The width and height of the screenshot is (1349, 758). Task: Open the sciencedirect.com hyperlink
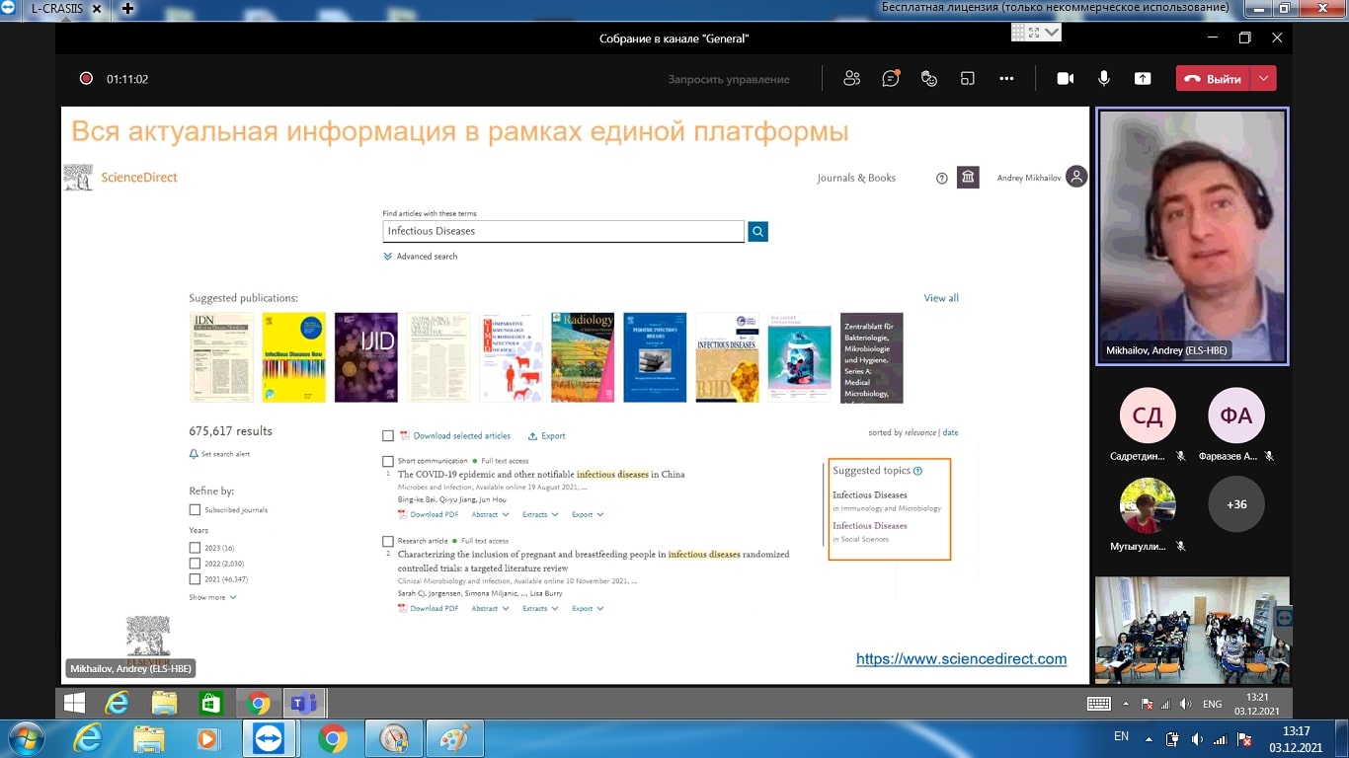pyautogui.click(x=961, y=659)
